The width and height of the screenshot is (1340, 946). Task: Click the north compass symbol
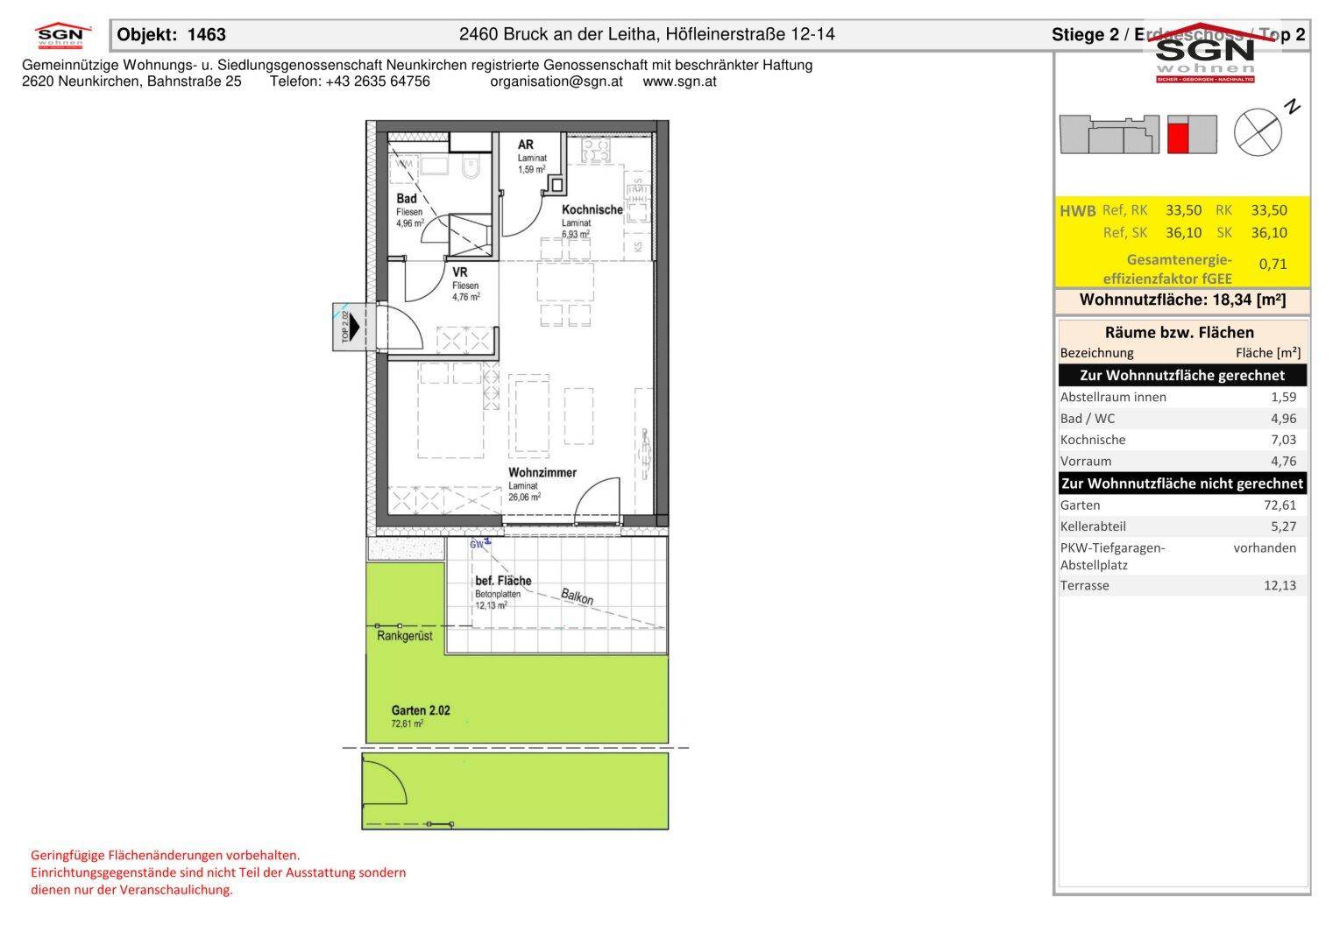pos(1258,132)
